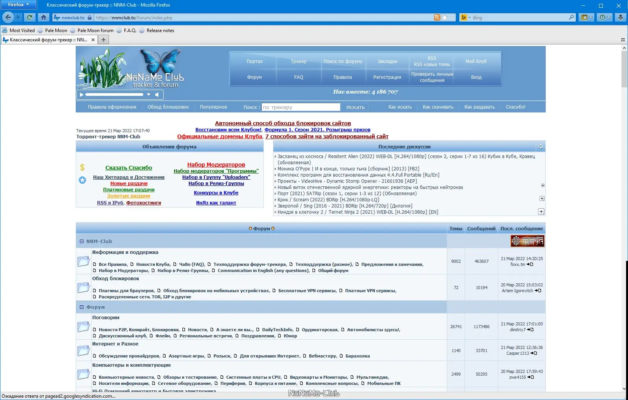Open the Как скачивать help link
628x400 pixels.
pyautogui.click(x=438, y=107)
